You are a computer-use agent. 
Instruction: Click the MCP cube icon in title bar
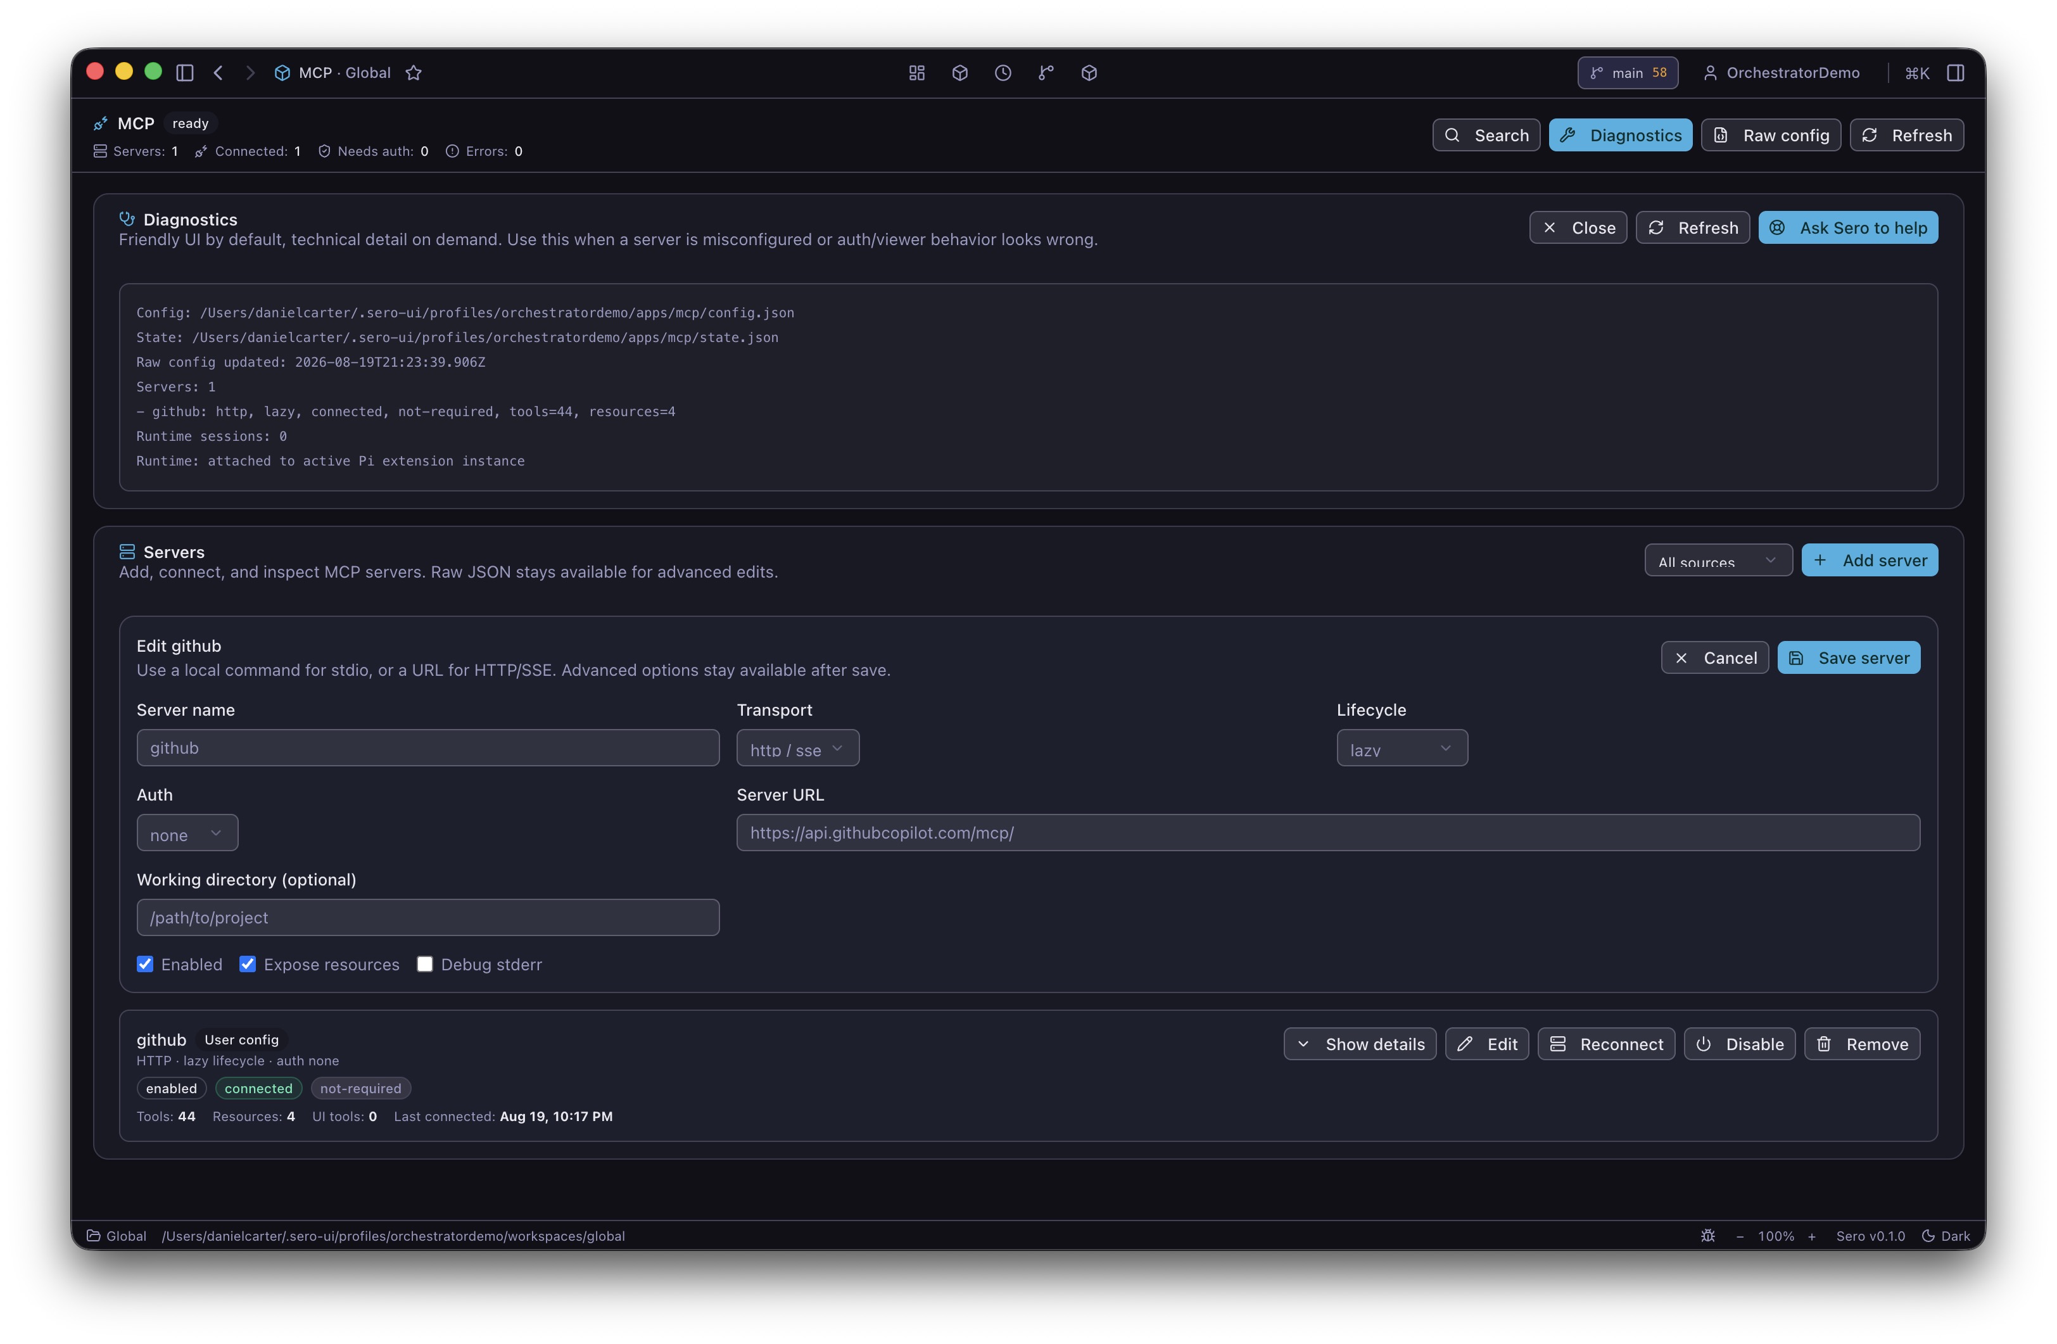282,73
